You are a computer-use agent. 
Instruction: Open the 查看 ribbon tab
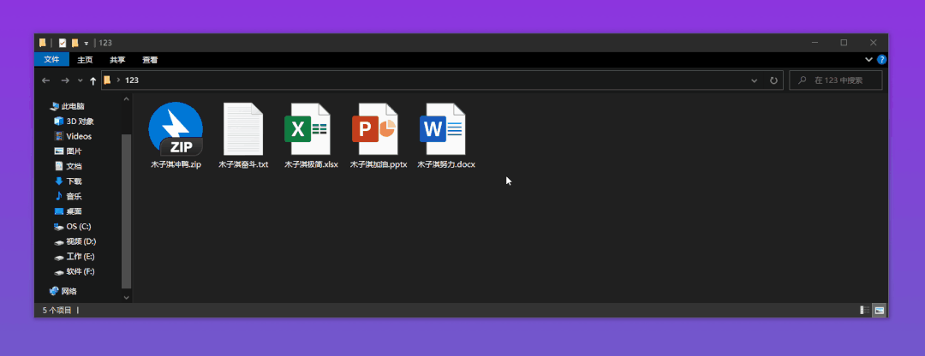pos(150,60)
